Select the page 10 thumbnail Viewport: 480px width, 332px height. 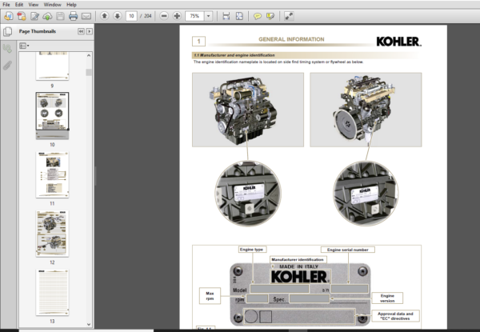click(x=52, y=116)
